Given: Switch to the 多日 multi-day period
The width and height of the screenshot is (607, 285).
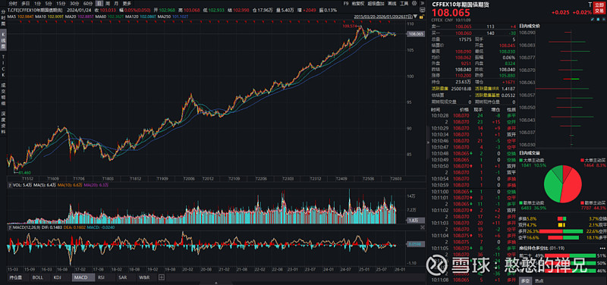Looking at the screenshot, I should (x=26, y=3).
